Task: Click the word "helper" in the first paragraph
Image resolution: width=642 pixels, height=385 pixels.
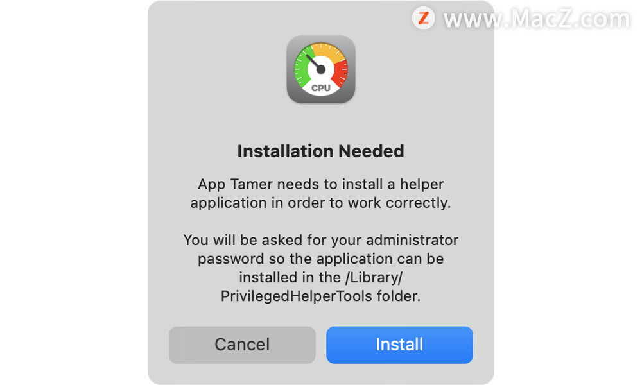Action: tap(422, 184)
